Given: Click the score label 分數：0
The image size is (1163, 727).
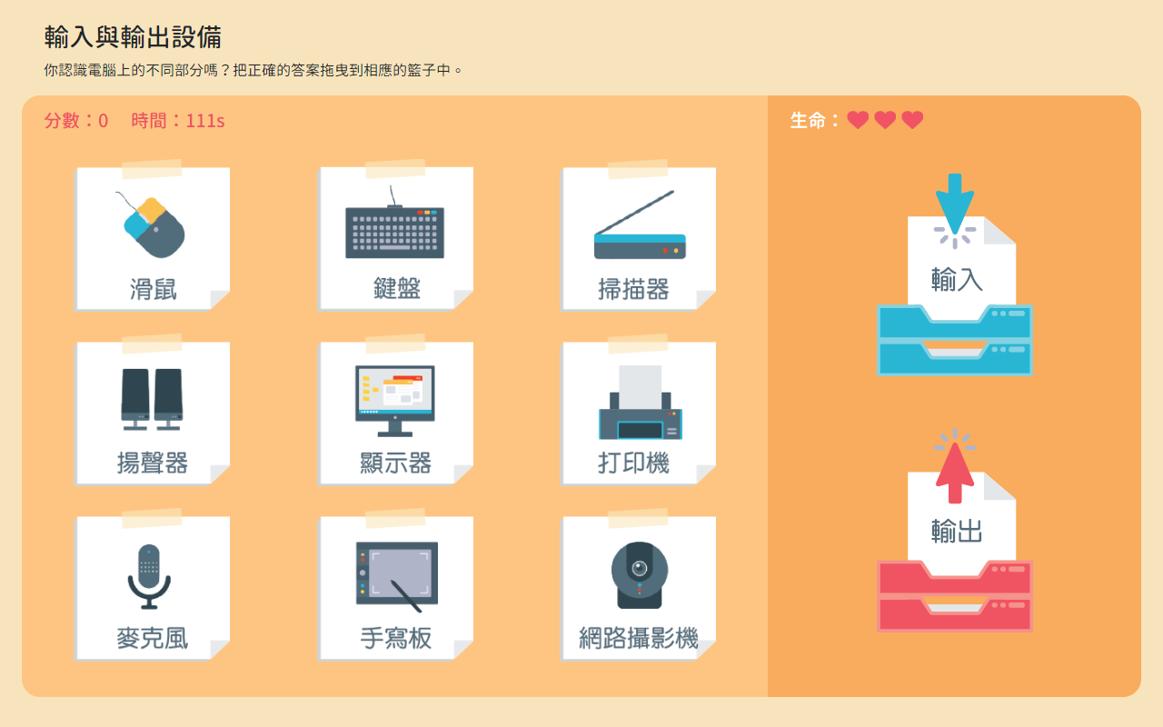Looking at the screenshot, I should [x=76, y=121].
